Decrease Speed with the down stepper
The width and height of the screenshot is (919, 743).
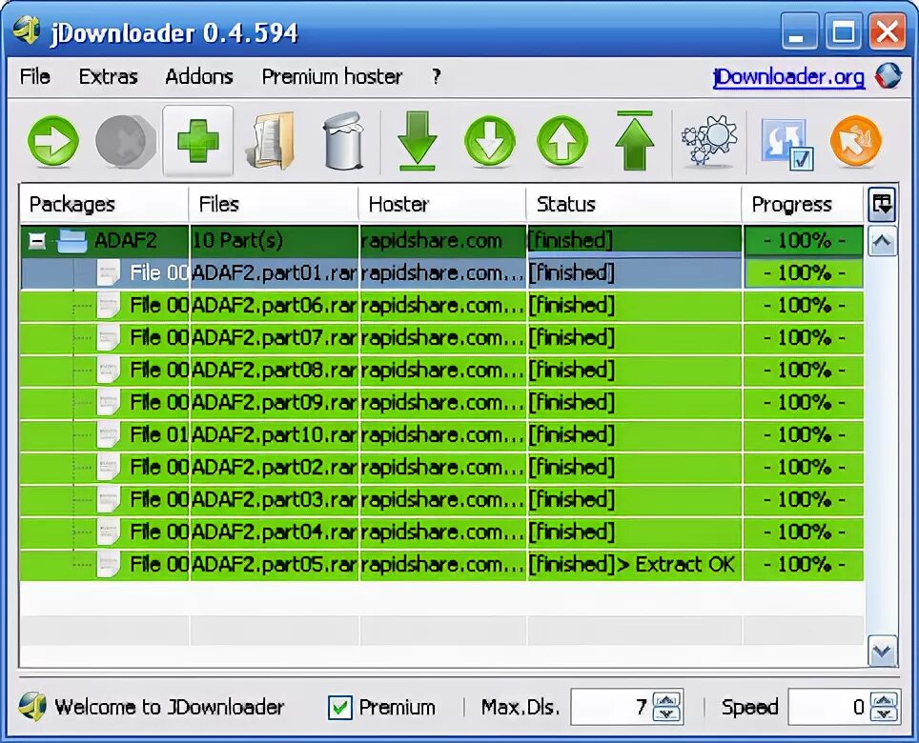click(x=885, y=714)
